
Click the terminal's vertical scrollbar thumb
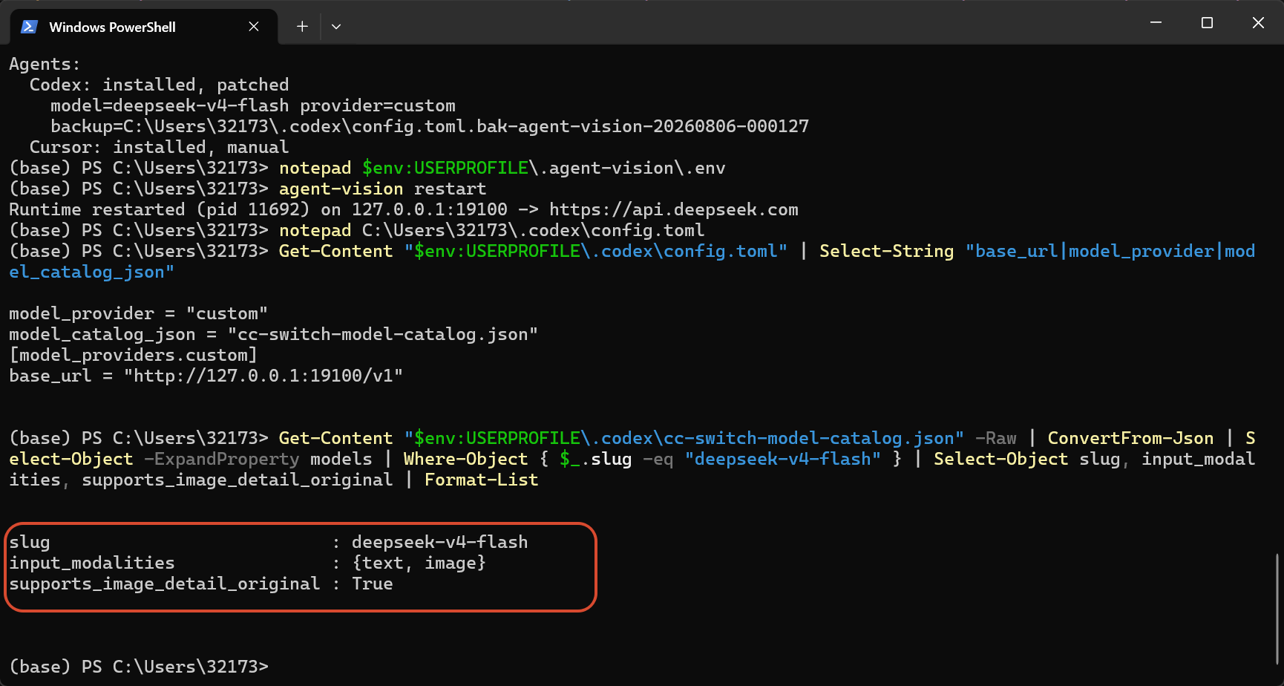coord(1277,609)
